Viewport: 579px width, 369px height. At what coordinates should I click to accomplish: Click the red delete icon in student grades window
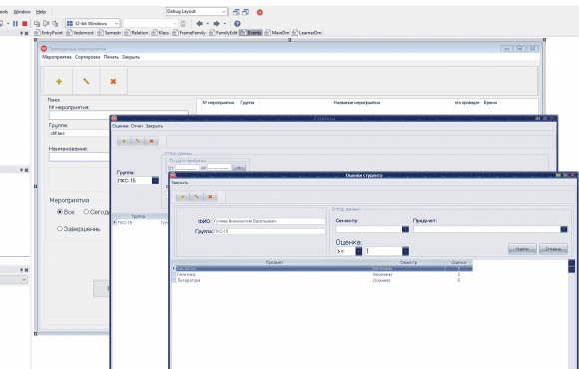pyautogui.click(x=210, y=197)
